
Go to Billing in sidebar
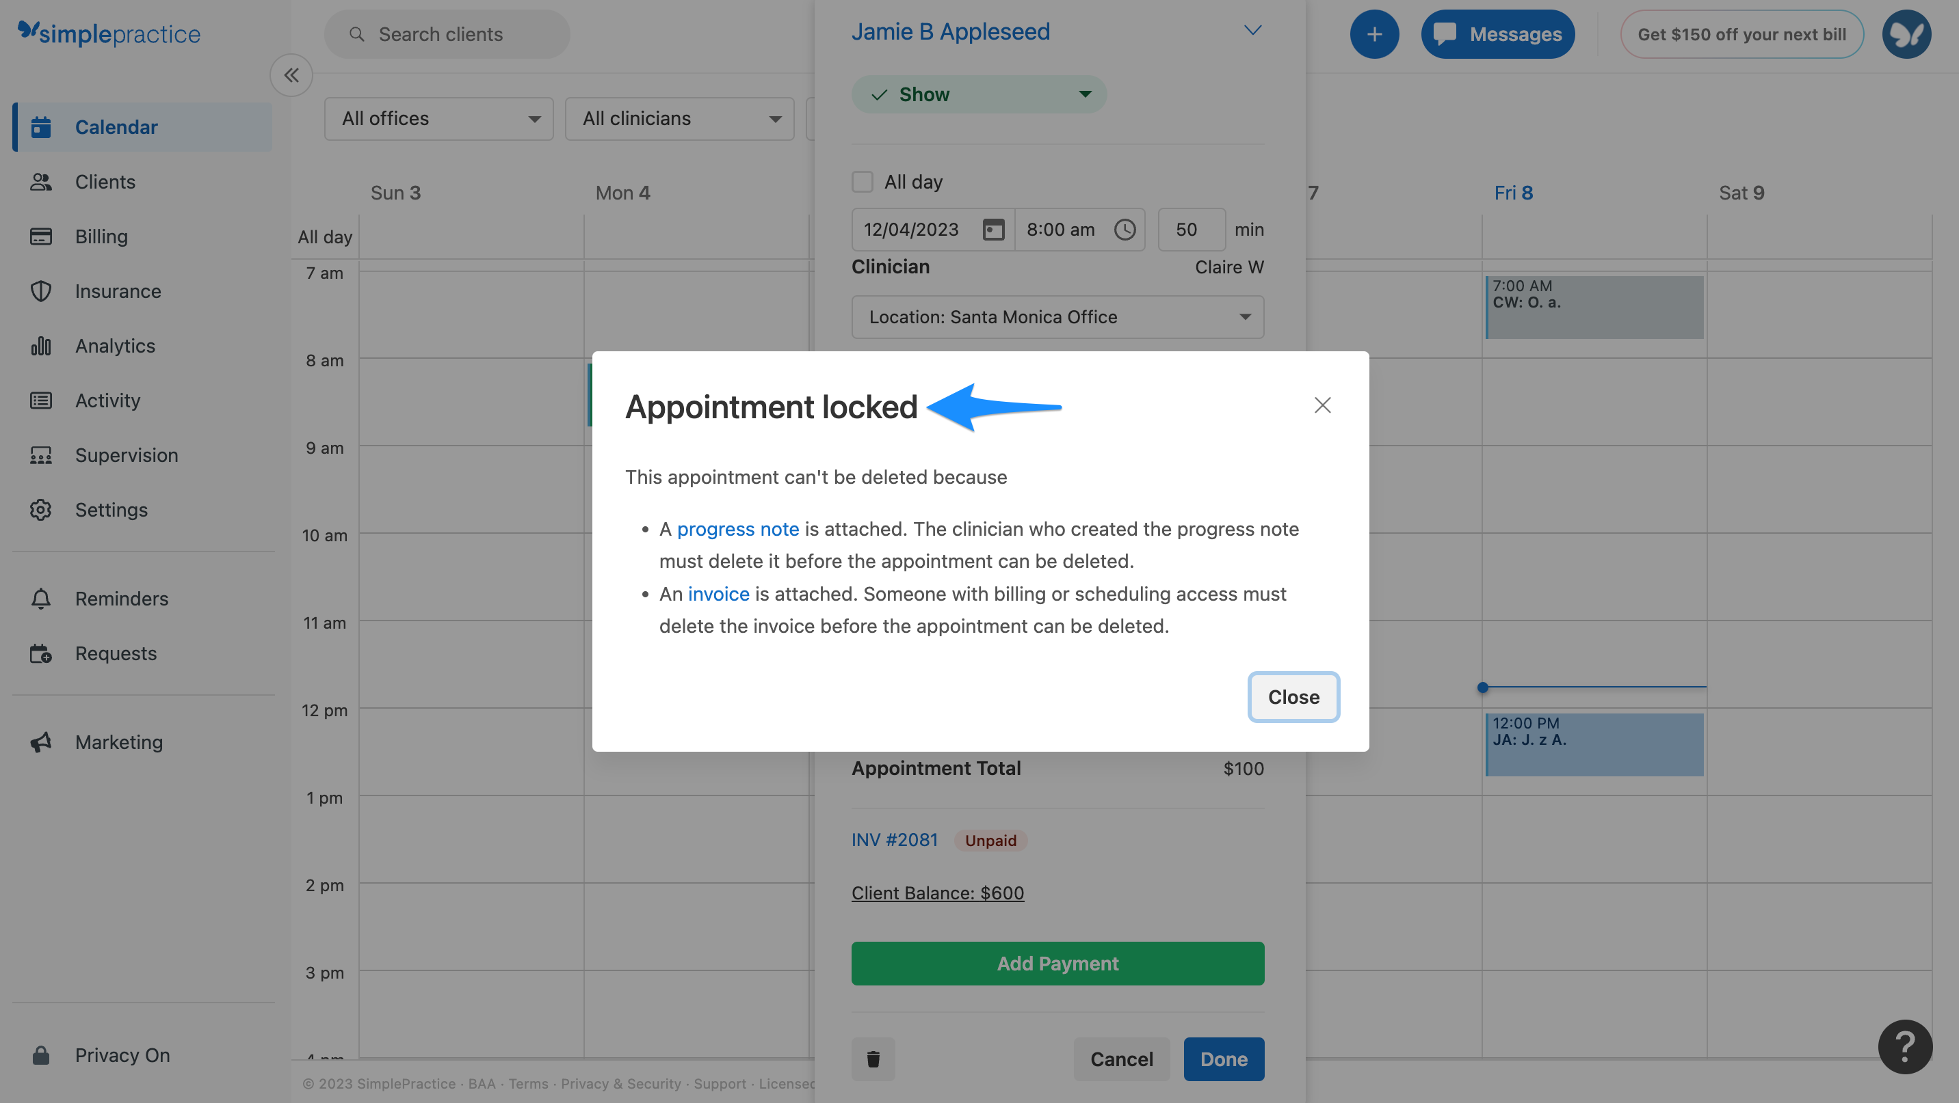(x=101, y=236)
